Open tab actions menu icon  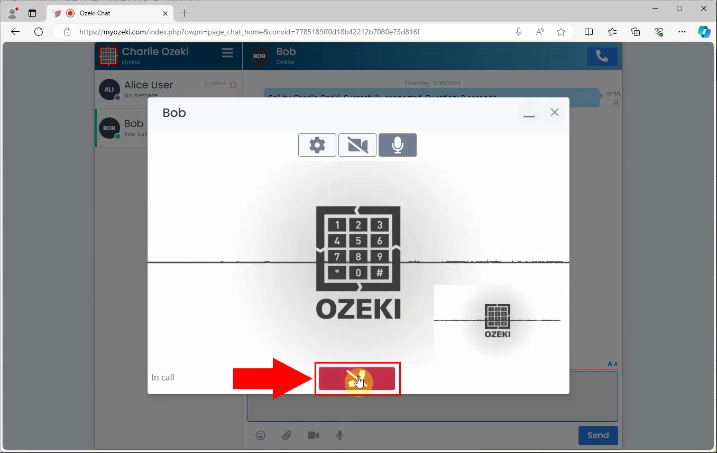point(32,13)
